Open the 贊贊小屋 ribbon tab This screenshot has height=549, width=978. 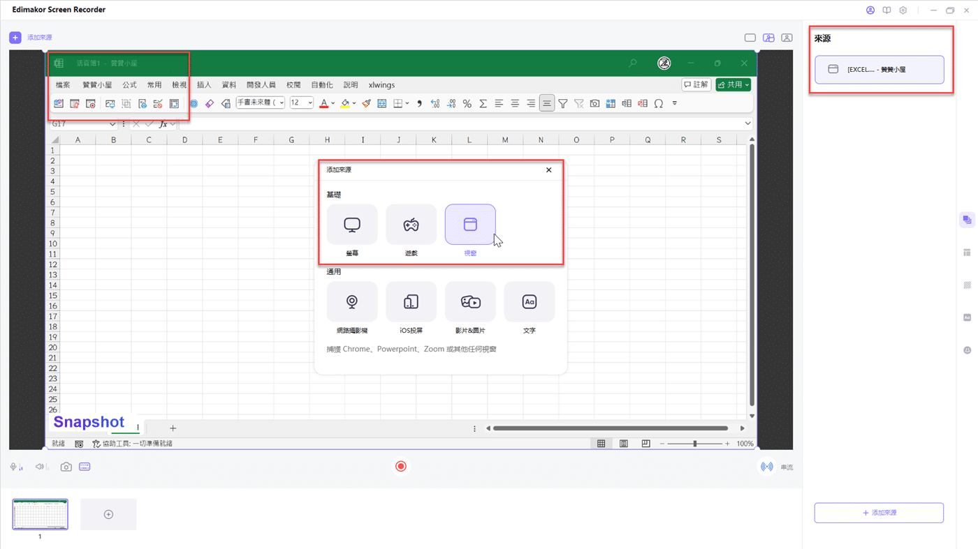tap(97, 85)
